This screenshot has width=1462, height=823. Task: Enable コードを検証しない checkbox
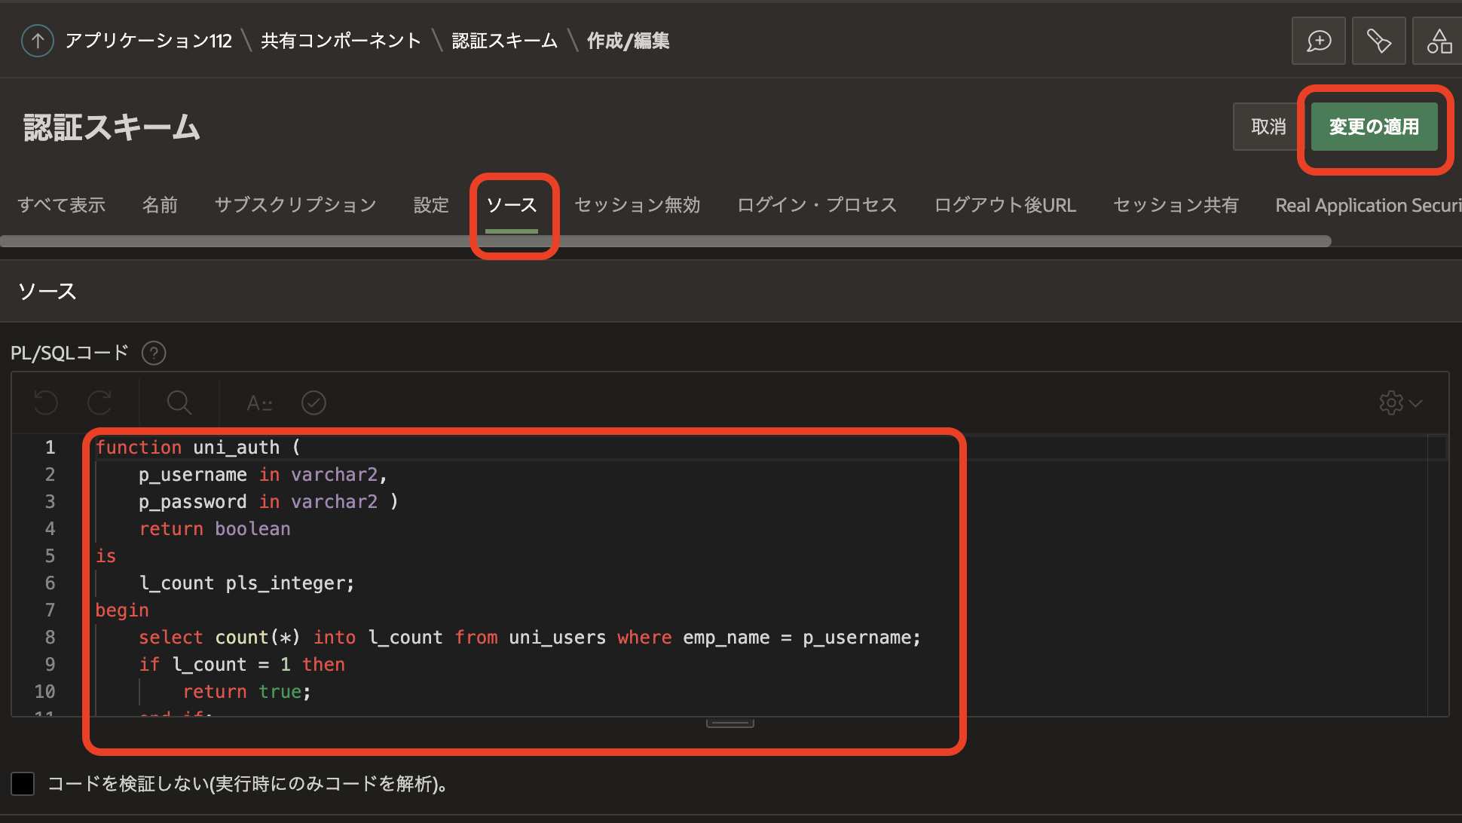(x=23, y=784)
